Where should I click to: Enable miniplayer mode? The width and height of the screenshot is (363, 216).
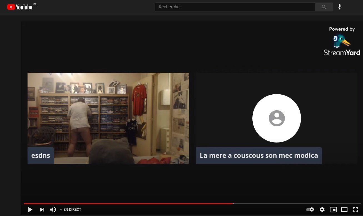(x=333, y=210)
